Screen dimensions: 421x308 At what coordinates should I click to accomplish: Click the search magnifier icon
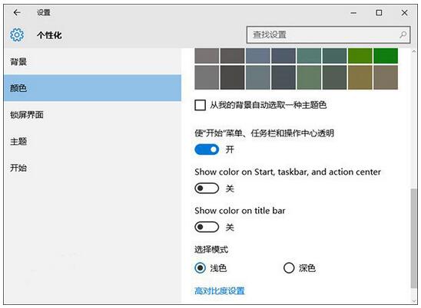403,34
